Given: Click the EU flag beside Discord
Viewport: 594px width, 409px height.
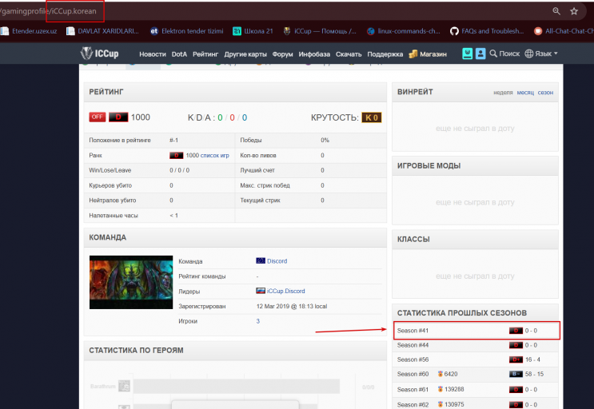Looking at the screenshot, I should (261, 260).
